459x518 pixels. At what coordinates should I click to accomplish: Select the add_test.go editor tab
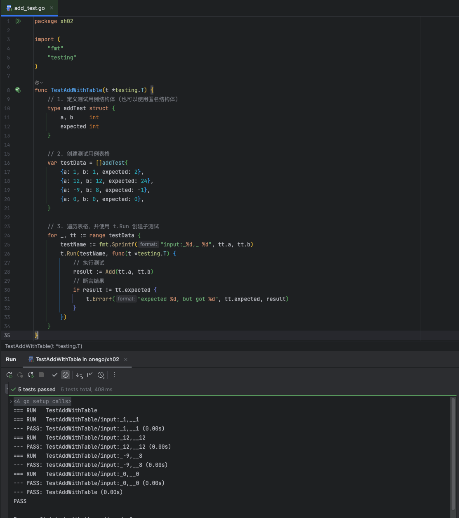click(29, 8)
